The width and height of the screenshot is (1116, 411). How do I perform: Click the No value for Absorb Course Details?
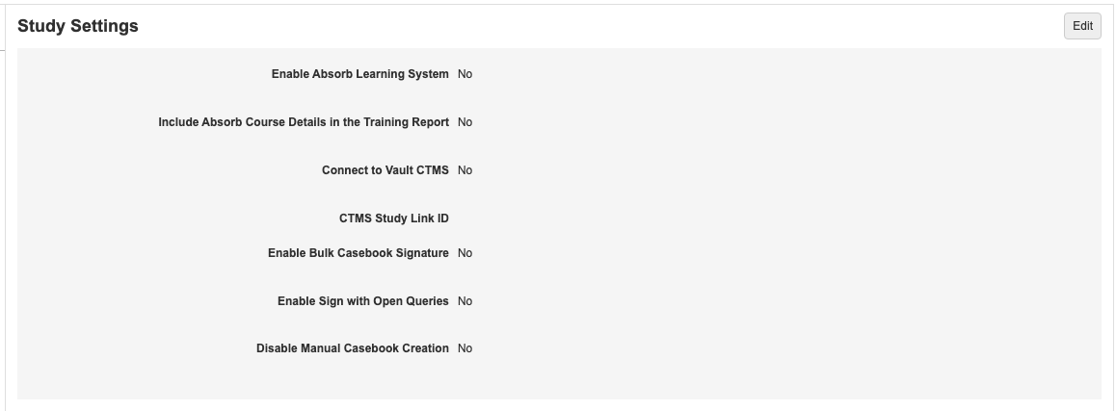point(465,122)
